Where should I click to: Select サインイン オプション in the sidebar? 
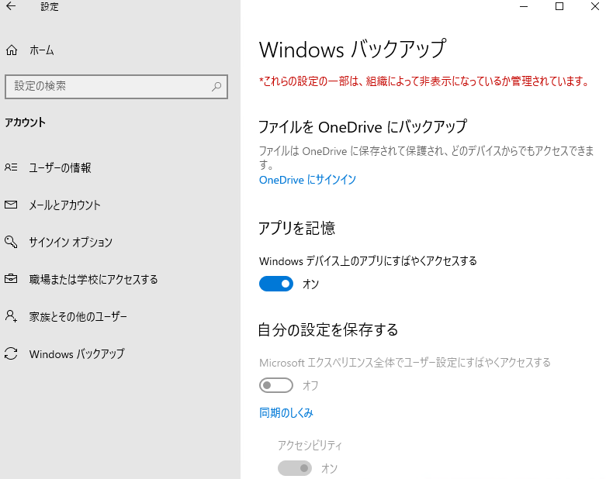pyautogui.click(x=71, y=242)
